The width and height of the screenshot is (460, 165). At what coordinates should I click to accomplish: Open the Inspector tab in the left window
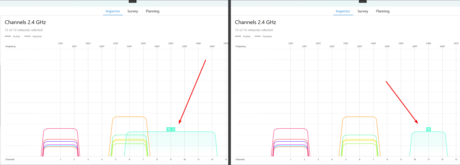113,11
